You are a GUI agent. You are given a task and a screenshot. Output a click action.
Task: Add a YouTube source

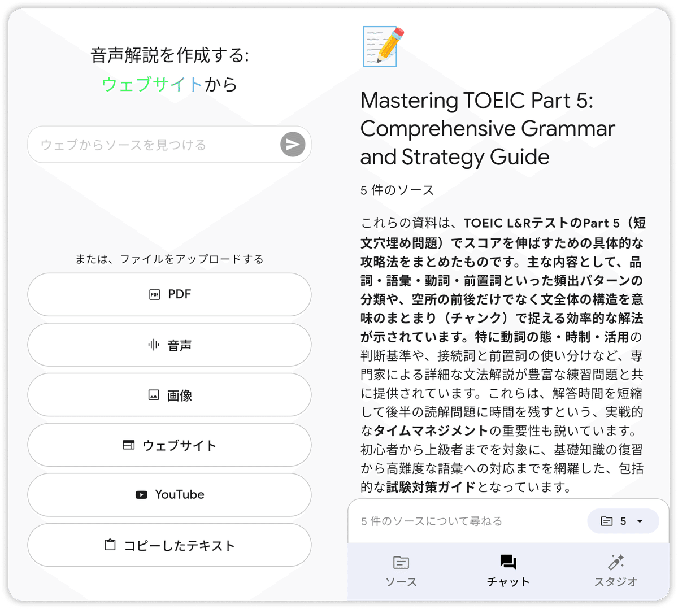(169, 495)
